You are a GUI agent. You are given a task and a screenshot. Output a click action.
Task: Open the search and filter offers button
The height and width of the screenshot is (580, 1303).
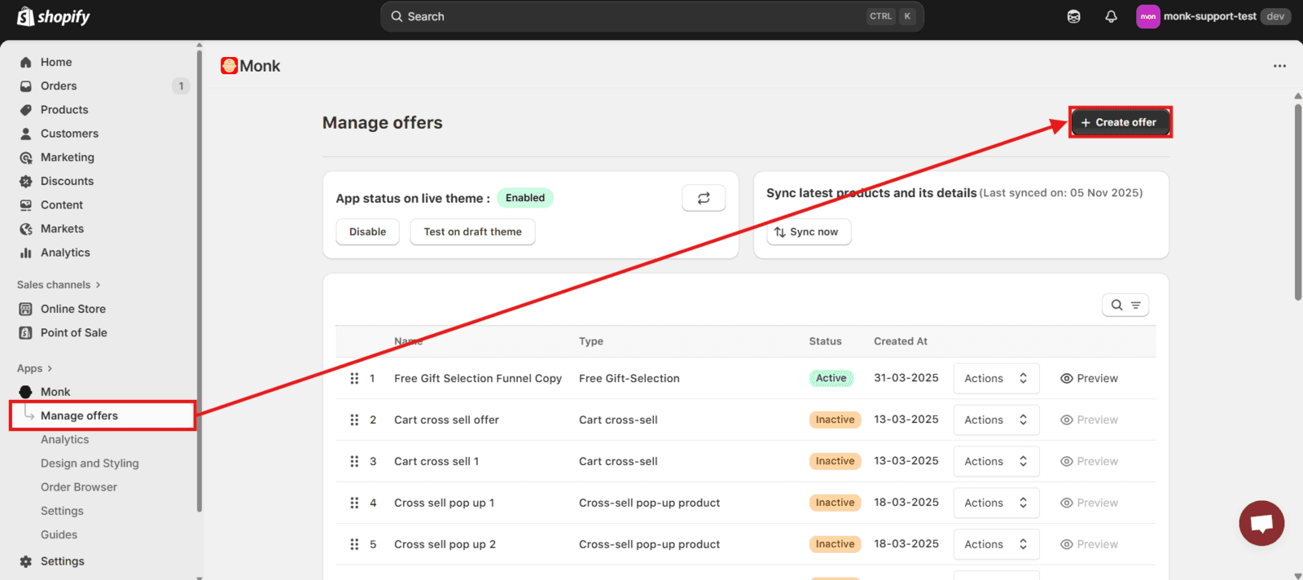[x=1125, y=305]
